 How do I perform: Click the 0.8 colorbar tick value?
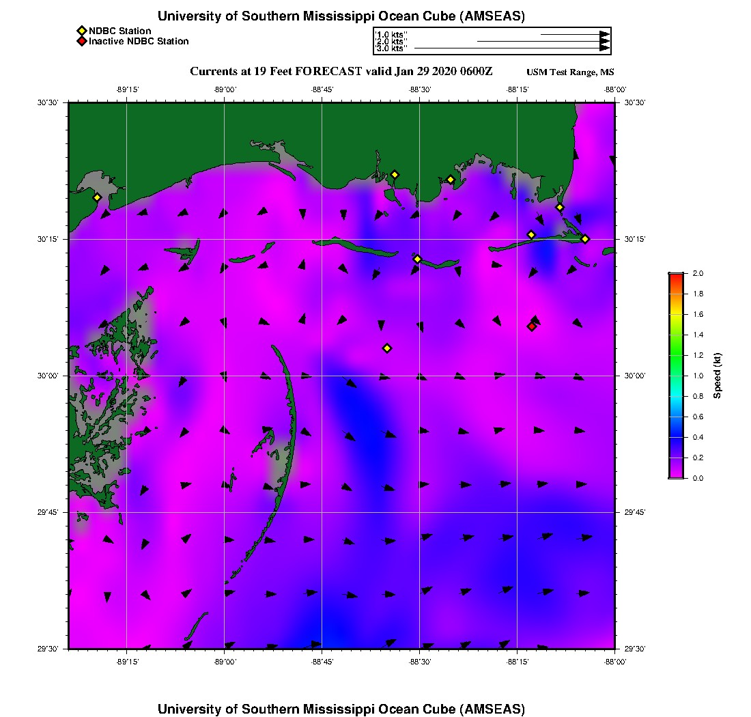click(698, 396)
